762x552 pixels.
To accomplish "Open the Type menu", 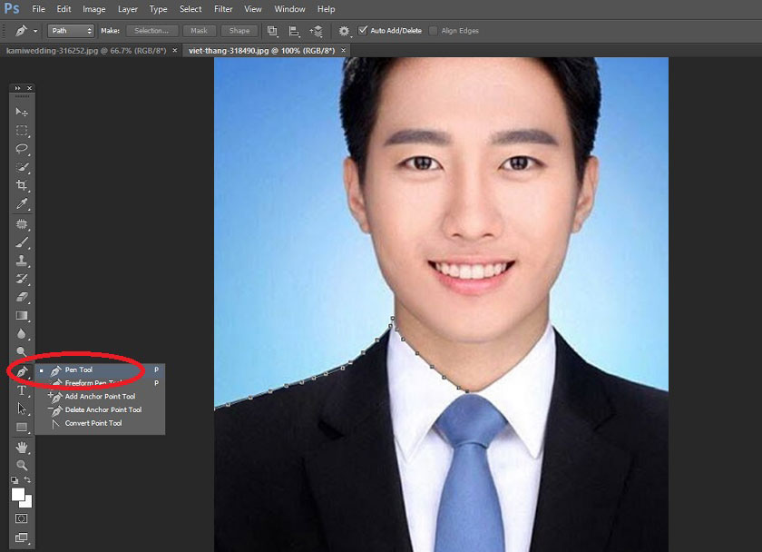I will tap(158, 9).
